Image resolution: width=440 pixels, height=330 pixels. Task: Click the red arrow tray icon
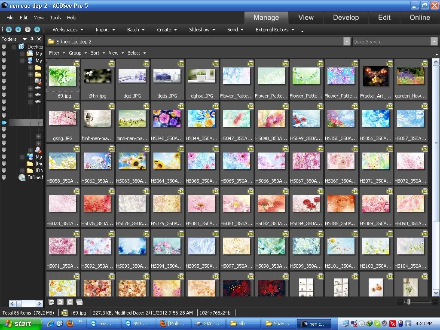point(393,324)
